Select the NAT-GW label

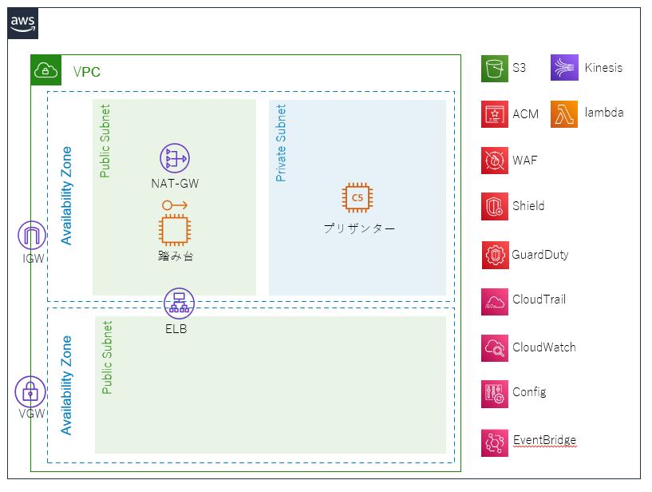[x=175, y=184]
